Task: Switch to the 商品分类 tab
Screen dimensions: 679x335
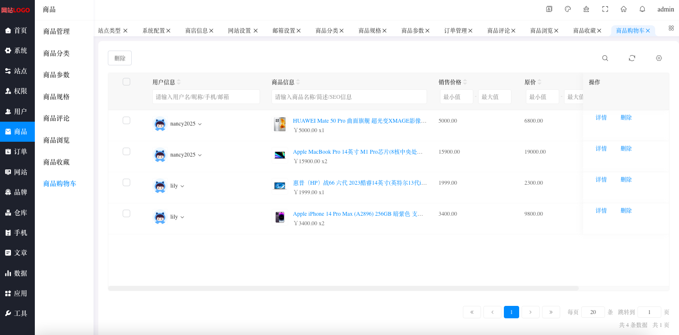Action: [x=327, y=31]
